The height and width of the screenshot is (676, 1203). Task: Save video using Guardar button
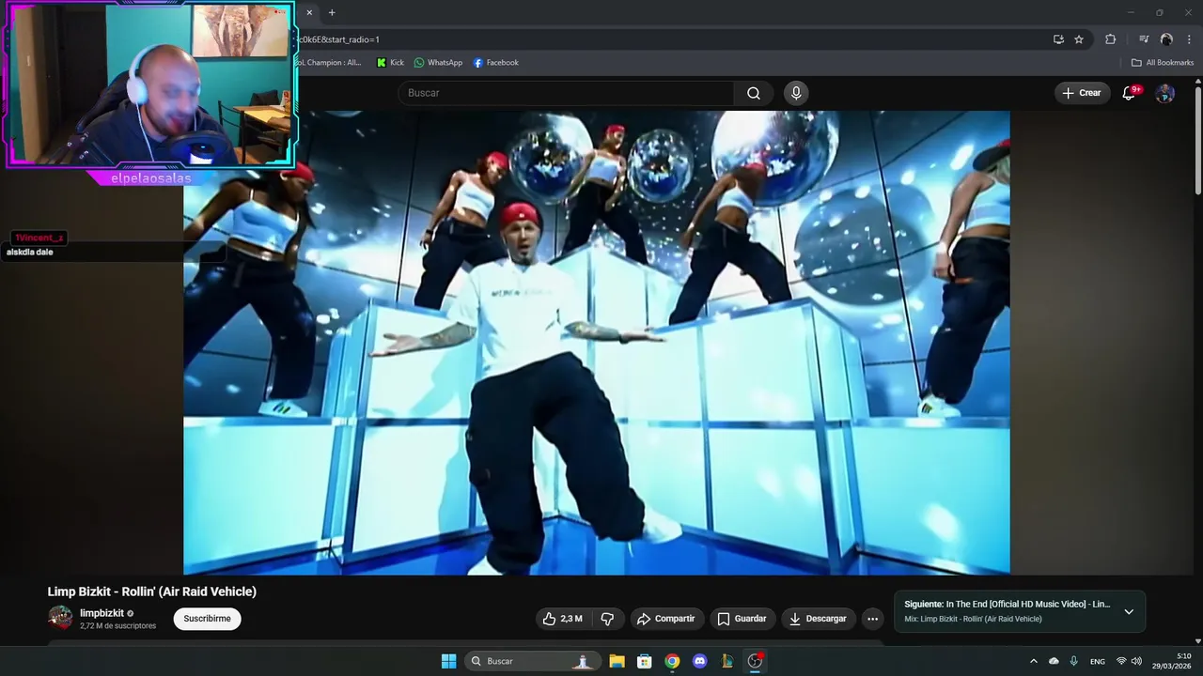tap(742, 619)
